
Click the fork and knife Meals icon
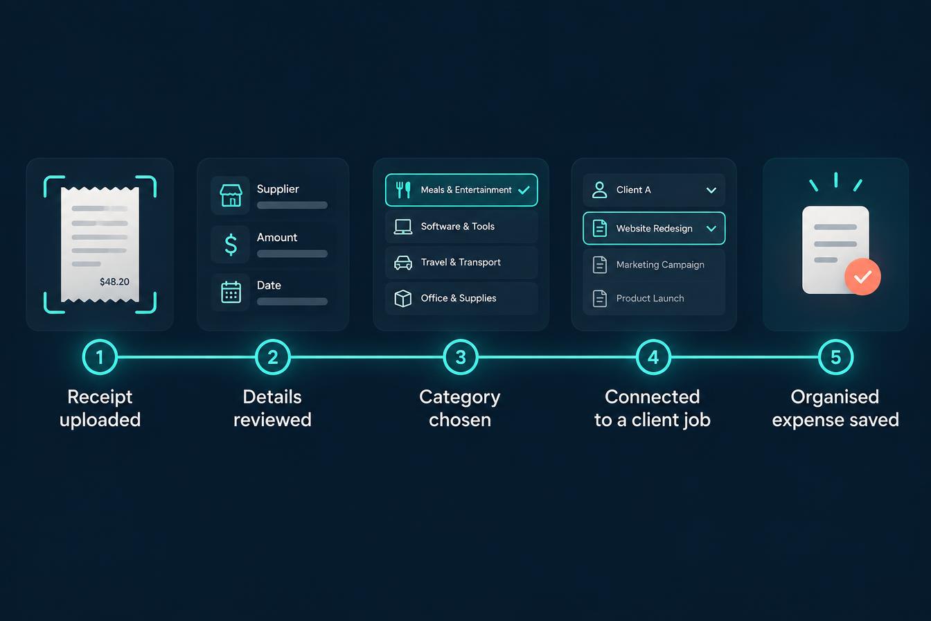click(403, 190)
